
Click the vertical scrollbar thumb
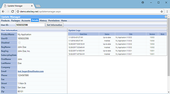169,47
